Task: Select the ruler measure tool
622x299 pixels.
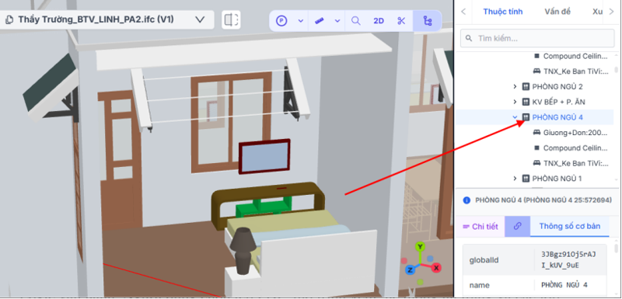Action: tap(320, 21)
